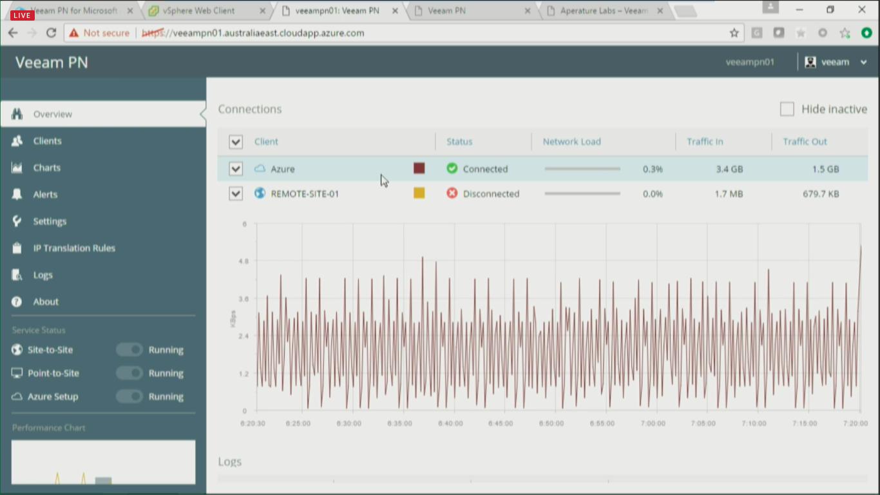Open the About question mark icon
This screenshot has width=880, height=495.
click(17, 302)
